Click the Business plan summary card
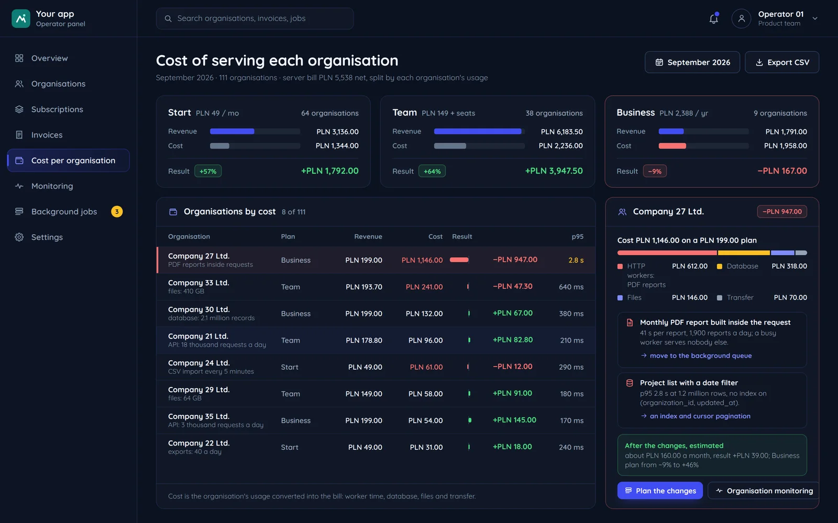The image size is (838, 523). click(712, 141)
